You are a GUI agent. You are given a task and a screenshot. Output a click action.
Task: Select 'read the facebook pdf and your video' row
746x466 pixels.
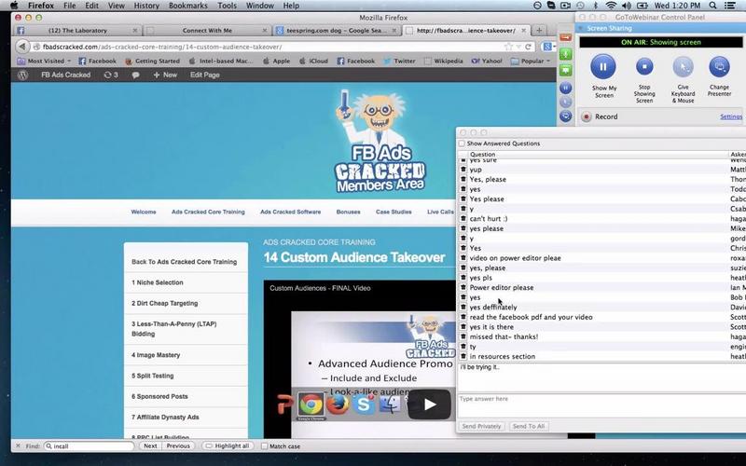click(601, 317)
